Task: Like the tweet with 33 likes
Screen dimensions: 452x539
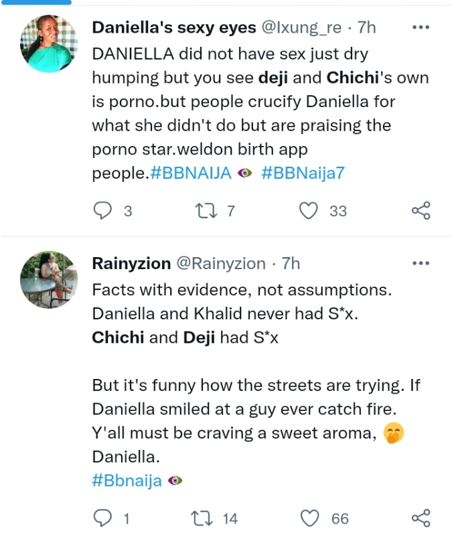Action: [308, 212]
